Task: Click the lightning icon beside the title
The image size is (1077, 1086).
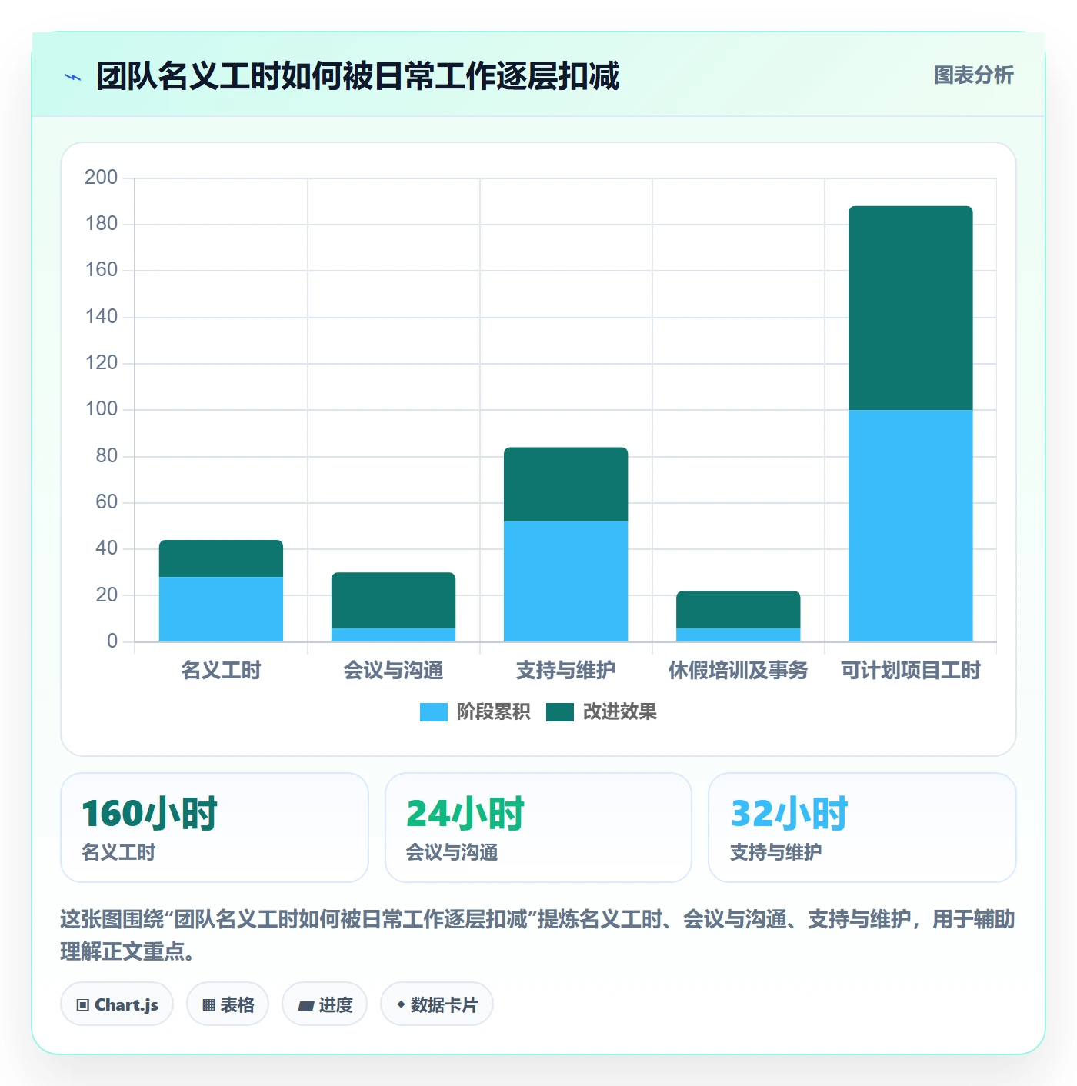Action: [x=73, y=77]
